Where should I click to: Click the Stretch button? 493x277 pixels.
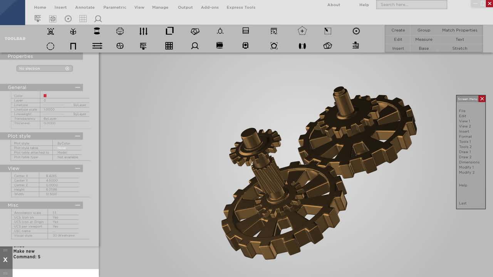pos(459,48)
